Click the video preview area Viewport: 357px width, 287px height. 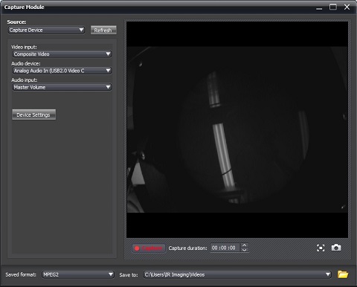tap(237, 129)
